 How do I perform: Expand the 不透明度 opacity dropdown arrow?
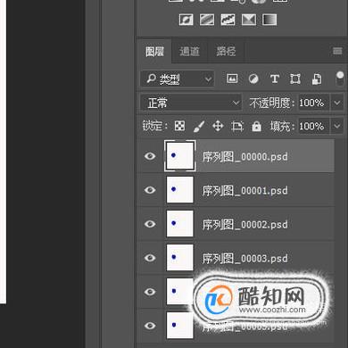pyautogui.click(x=337, y=103)
